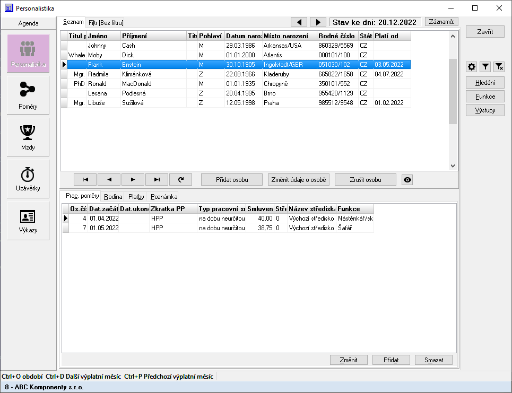Clear filter with funnel-x icon

[x=499, y=67]
